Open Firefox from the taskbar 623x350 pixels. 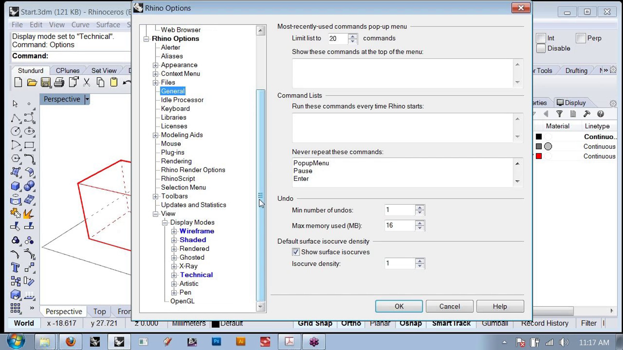click(x=70, y=342)
